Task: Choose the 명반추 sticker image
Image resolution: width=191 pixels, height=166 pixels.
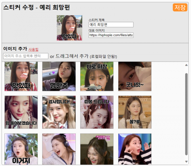Action: click(x=59, y=76)
